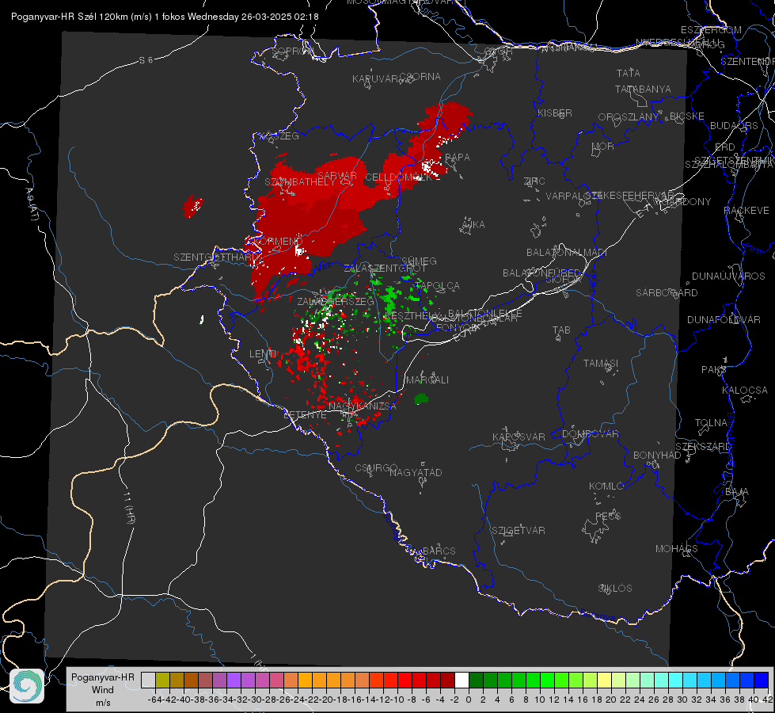Click the SUMEG city label
Screen dimensions: 775x713
[419, 261]
